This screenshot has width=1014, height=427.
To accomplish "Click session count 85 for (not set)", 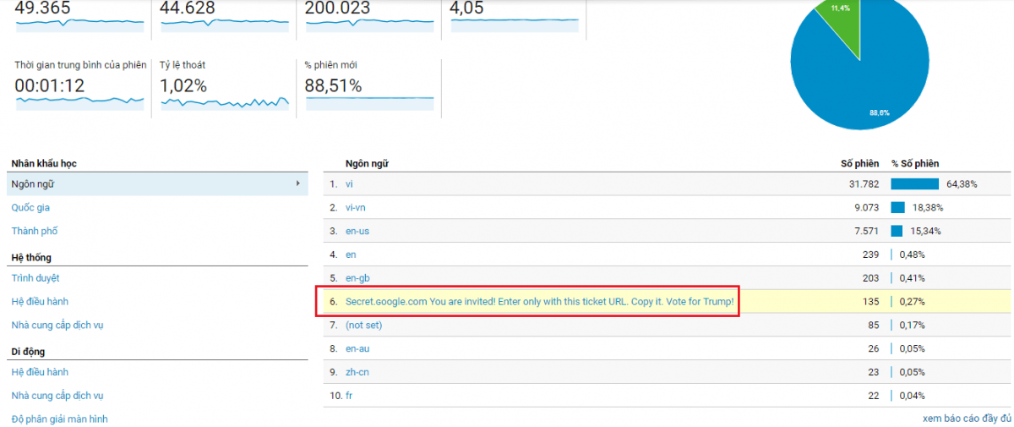I will [x=874, y=325].
